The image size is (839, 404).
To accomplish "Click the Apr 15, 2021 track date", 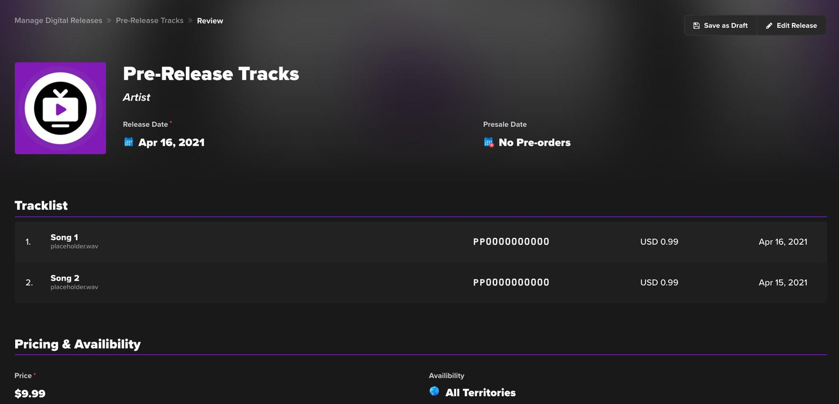I will click(783, 283).
